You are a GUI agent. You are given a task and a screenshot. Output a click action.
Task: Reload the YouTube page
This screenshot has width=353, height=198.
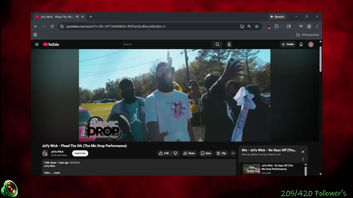(52, 26)
